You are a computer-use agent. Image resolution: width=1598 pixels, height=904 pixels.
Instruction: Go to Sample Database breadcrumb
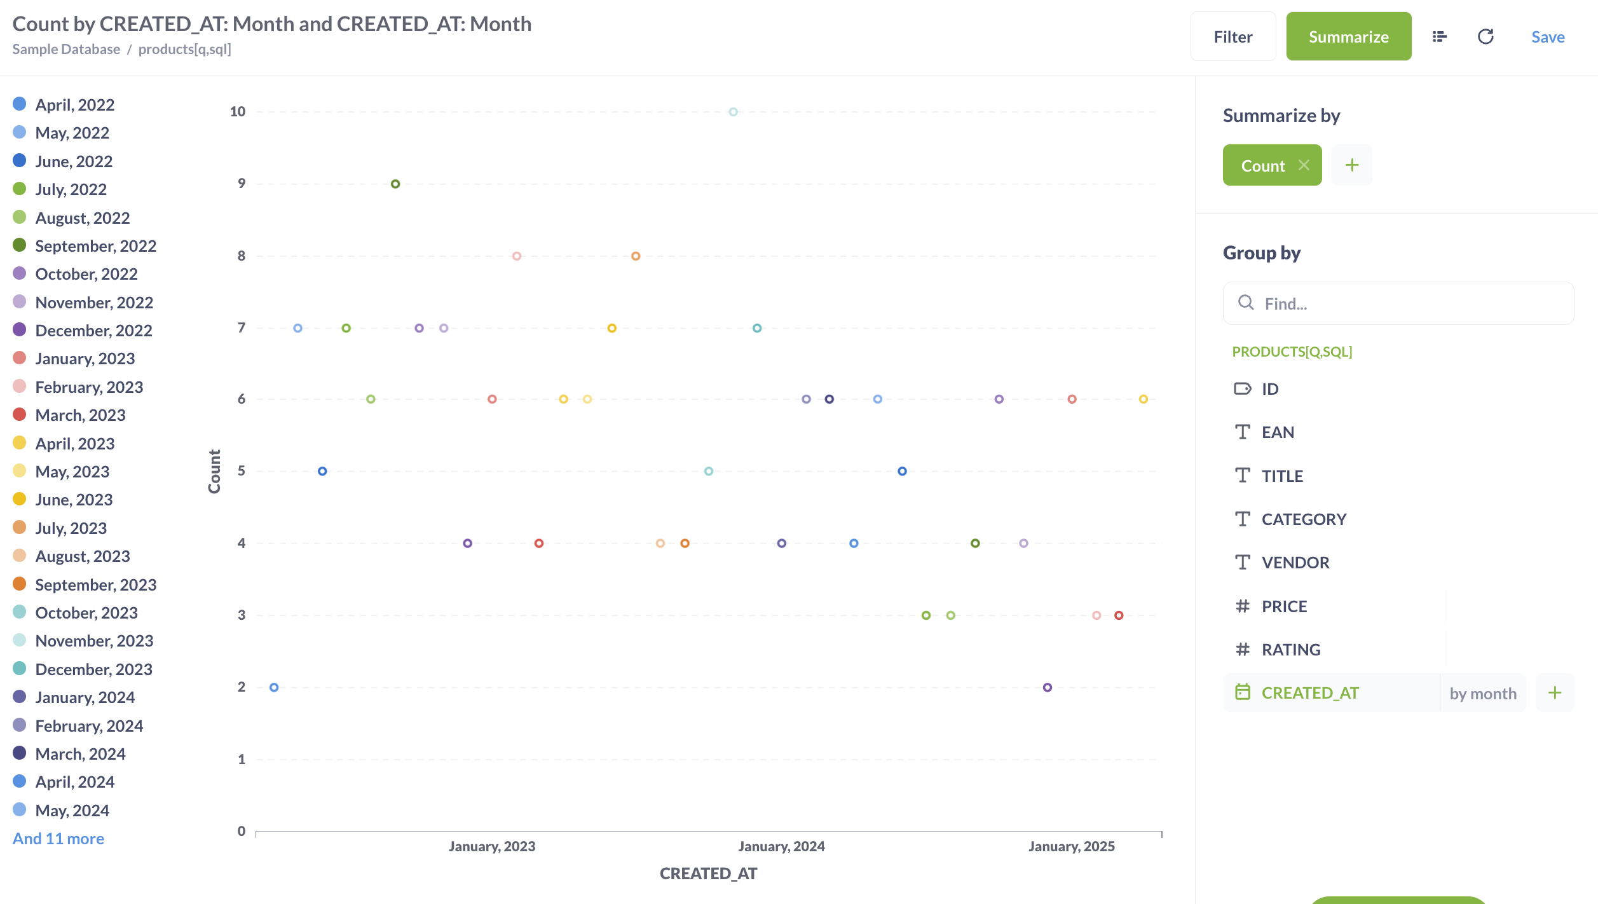click(x=66, y=49)
